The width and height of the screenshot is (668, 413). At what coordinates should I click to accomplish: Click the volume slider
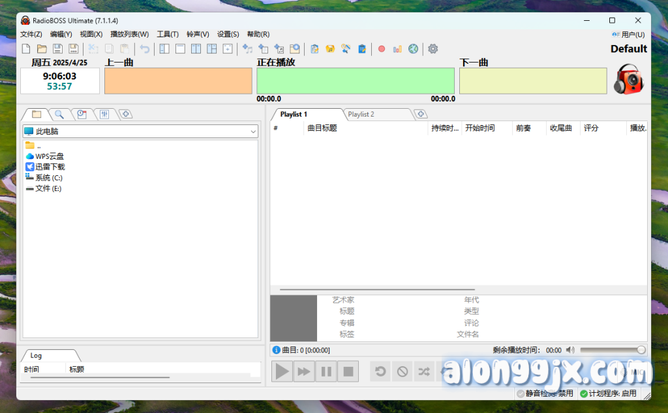(x=611, y=350)
